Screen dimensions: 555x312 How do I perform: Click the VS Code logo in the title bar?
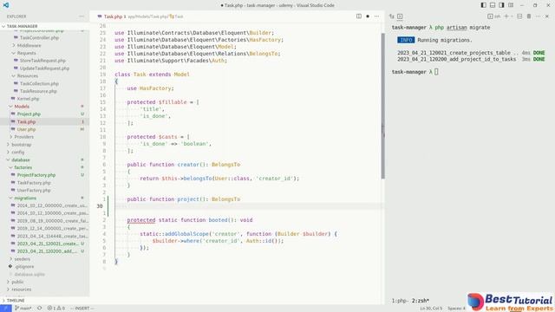(6, 5)
